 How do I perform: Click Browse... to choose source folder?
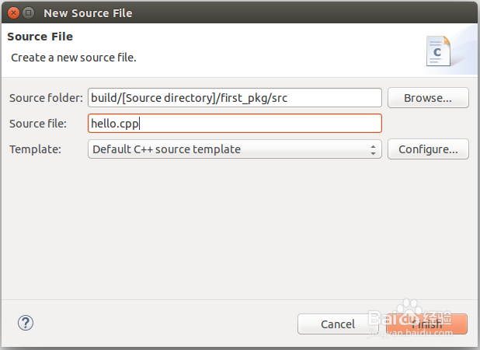tap(428, 98)
